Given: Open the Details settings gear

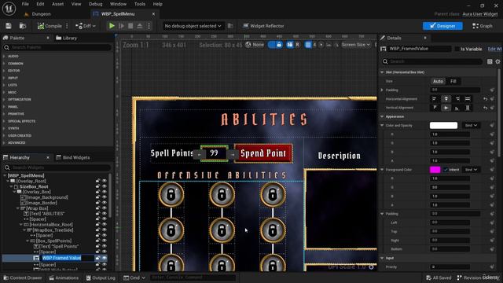Looking at the screenshot, I should [497, 61].
